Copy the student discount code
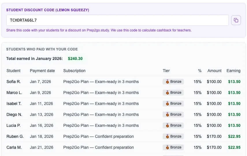Image resolution: width=247 pixels, height=156 pixels. (x=236, y=20)
